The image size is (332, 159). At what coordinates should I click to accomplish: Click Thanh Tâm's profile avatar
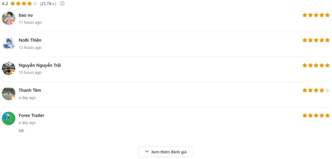tap(8, 93)
